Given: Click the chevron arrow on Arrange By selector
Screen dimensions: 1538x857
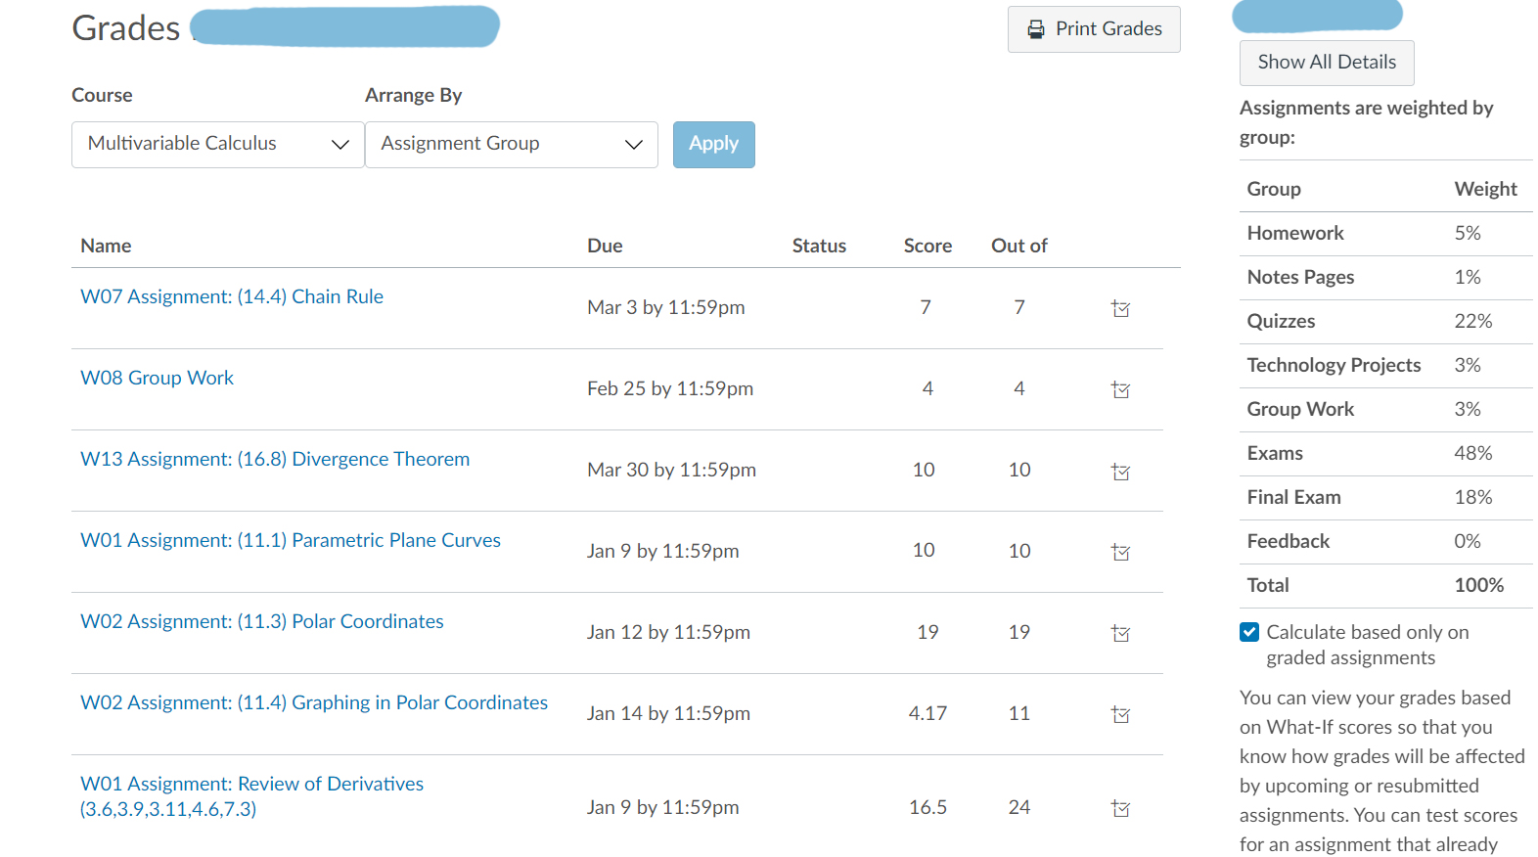Looking at the screenshot, I should (634, 145).
